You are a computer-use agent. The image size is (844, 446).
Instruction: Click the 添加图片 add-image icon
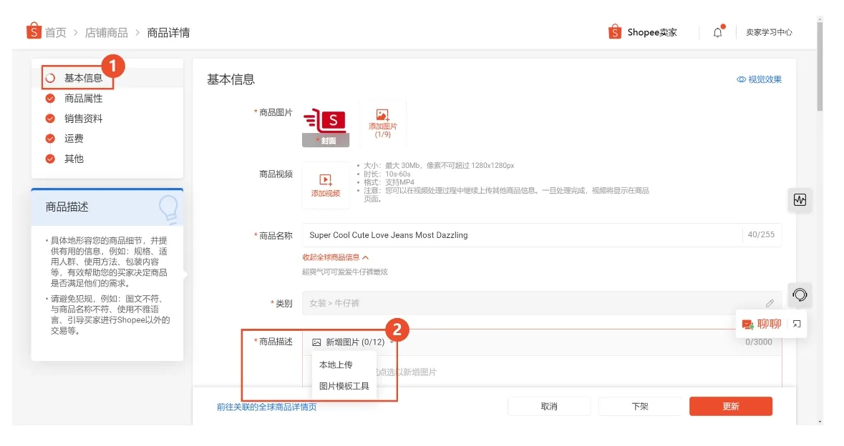[x=382, y=114]
